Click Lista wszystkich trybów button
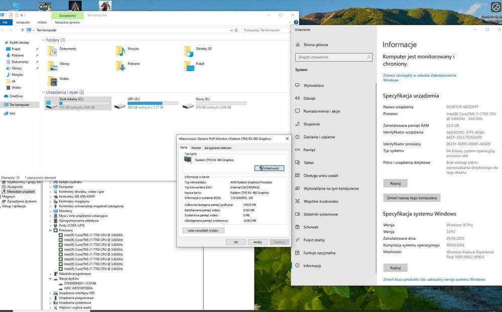The width and height of the screenshot is (502, 312). pyautogui.click(x=203, y=230)
